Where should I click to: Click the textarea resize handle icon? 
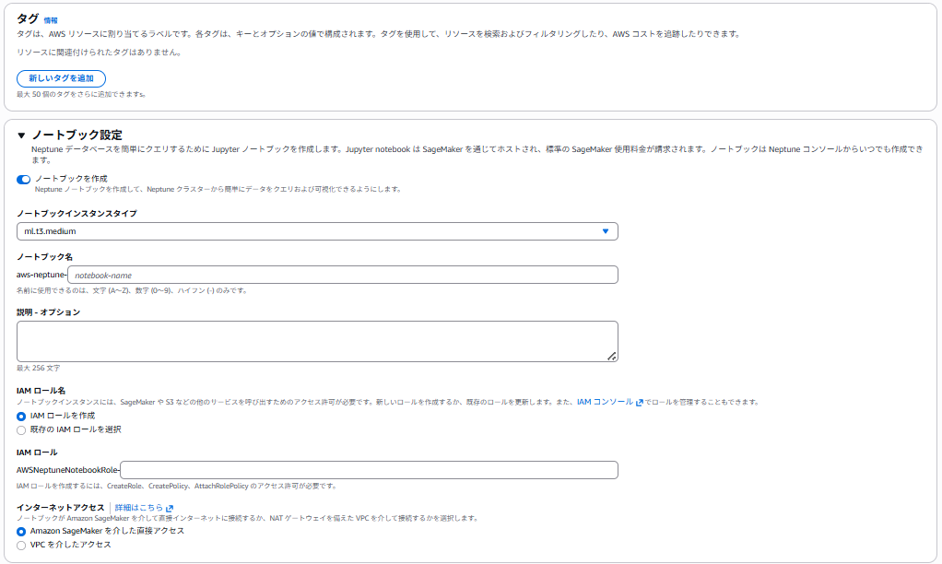point(612,356)
